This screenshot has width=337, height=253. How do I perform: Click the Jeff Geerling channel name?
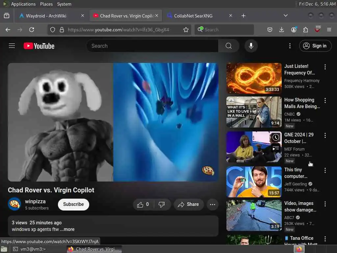tap(296, 184)
